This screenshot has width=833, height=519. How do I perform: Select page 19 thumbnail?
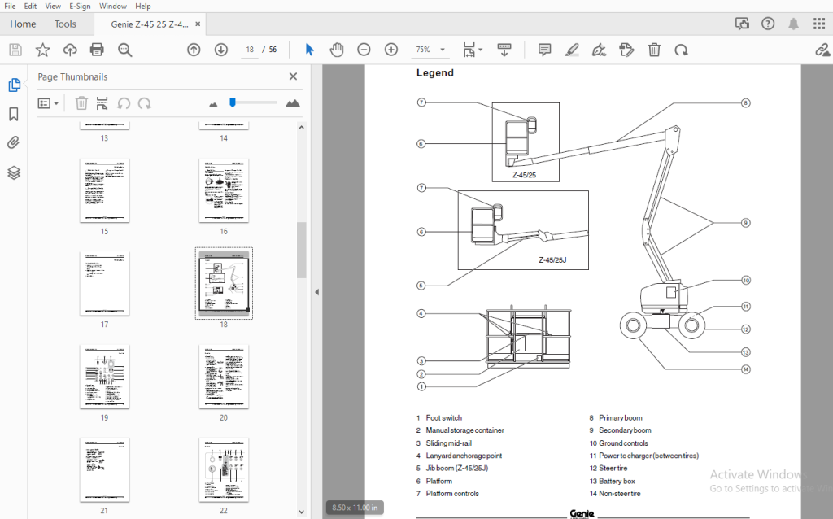105,377
